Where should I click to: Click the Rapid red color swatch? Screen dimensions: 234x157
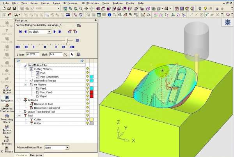point(92,96)
